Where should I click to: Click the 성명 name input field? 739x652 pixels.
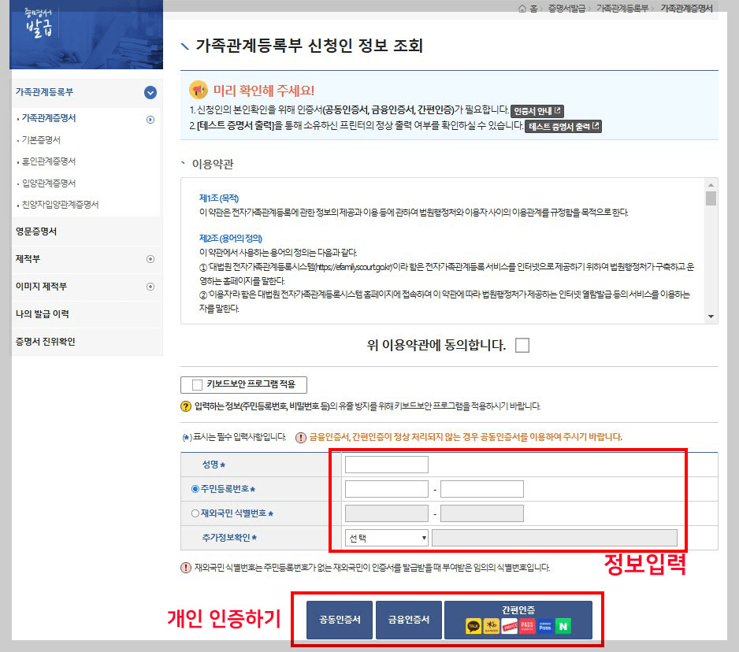pyautogui.click(x=385, y=464)
